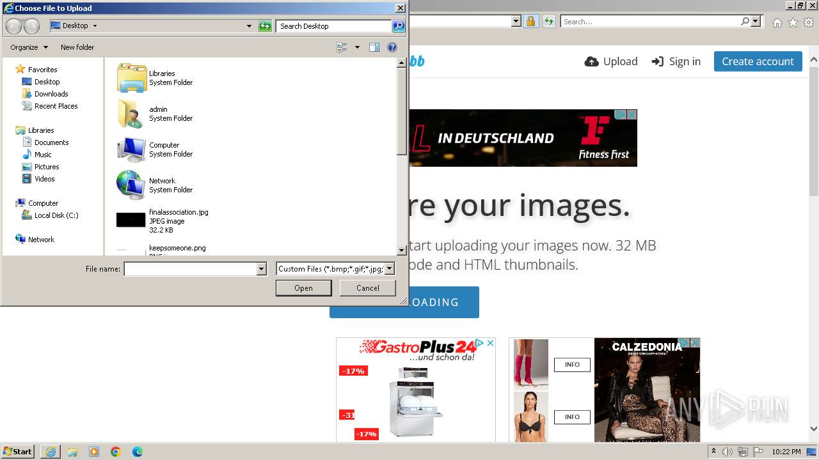Click New folder in toolbar
This screenshot has height=460, width=819.
pyautogui.click(x=77, y=47)
